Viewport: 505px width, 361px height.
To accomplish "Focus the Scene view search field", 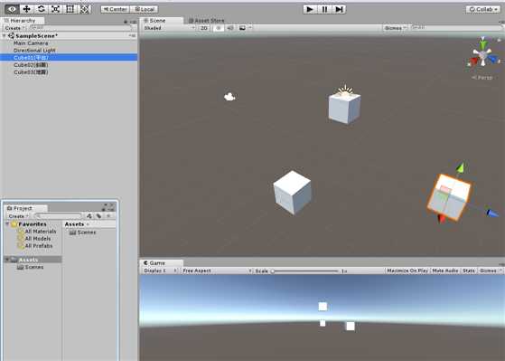I will coord(457,28).
